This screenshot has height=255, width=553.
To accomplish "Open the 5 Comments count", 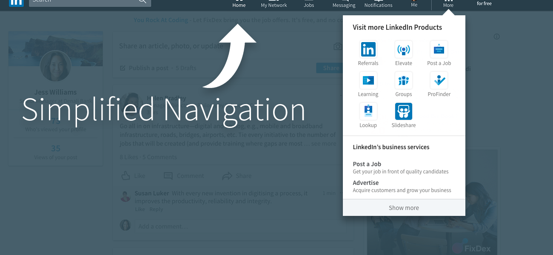I will pyautogui.click(x=160, y=157).
